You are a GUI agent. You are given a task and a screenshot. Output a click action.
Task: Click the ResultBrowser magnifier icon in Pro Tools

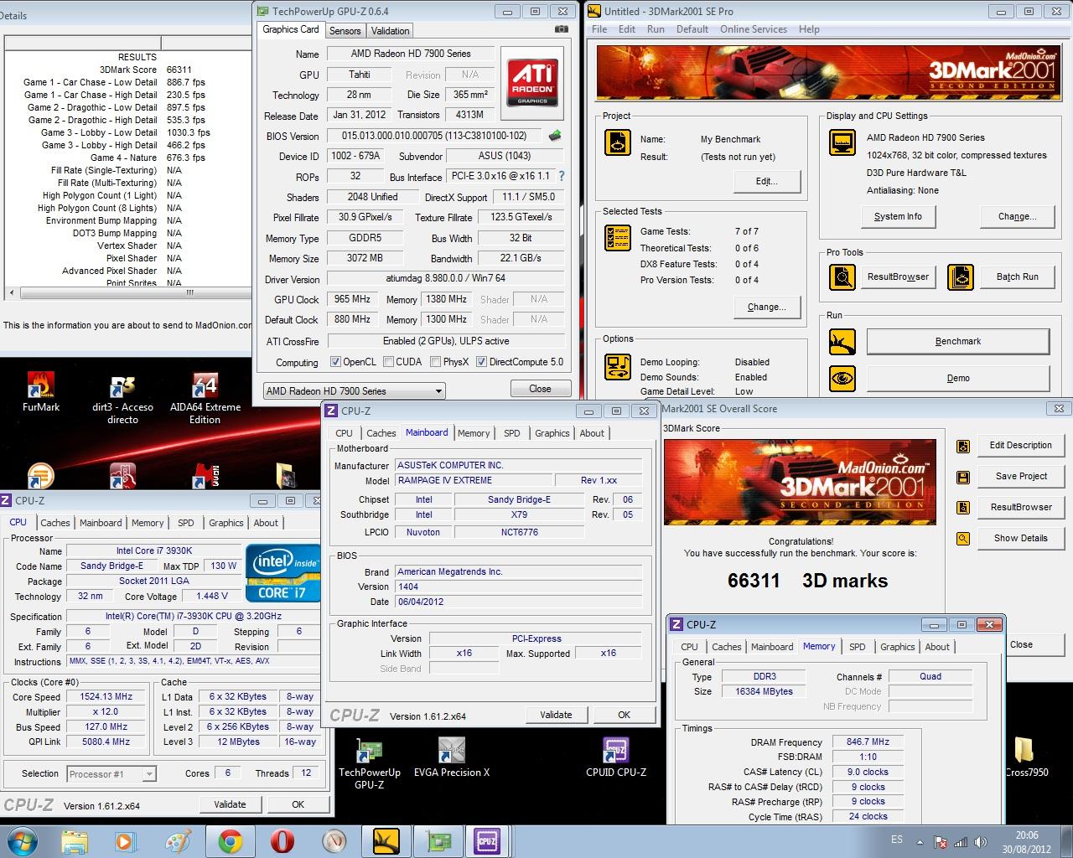coord(842,277)
